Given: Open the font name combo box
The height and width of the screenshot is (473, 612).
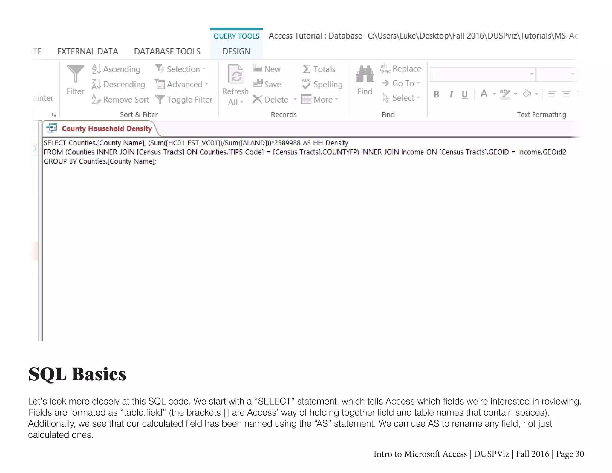Looking at the screenshot, I should click(x=483, y=74).
